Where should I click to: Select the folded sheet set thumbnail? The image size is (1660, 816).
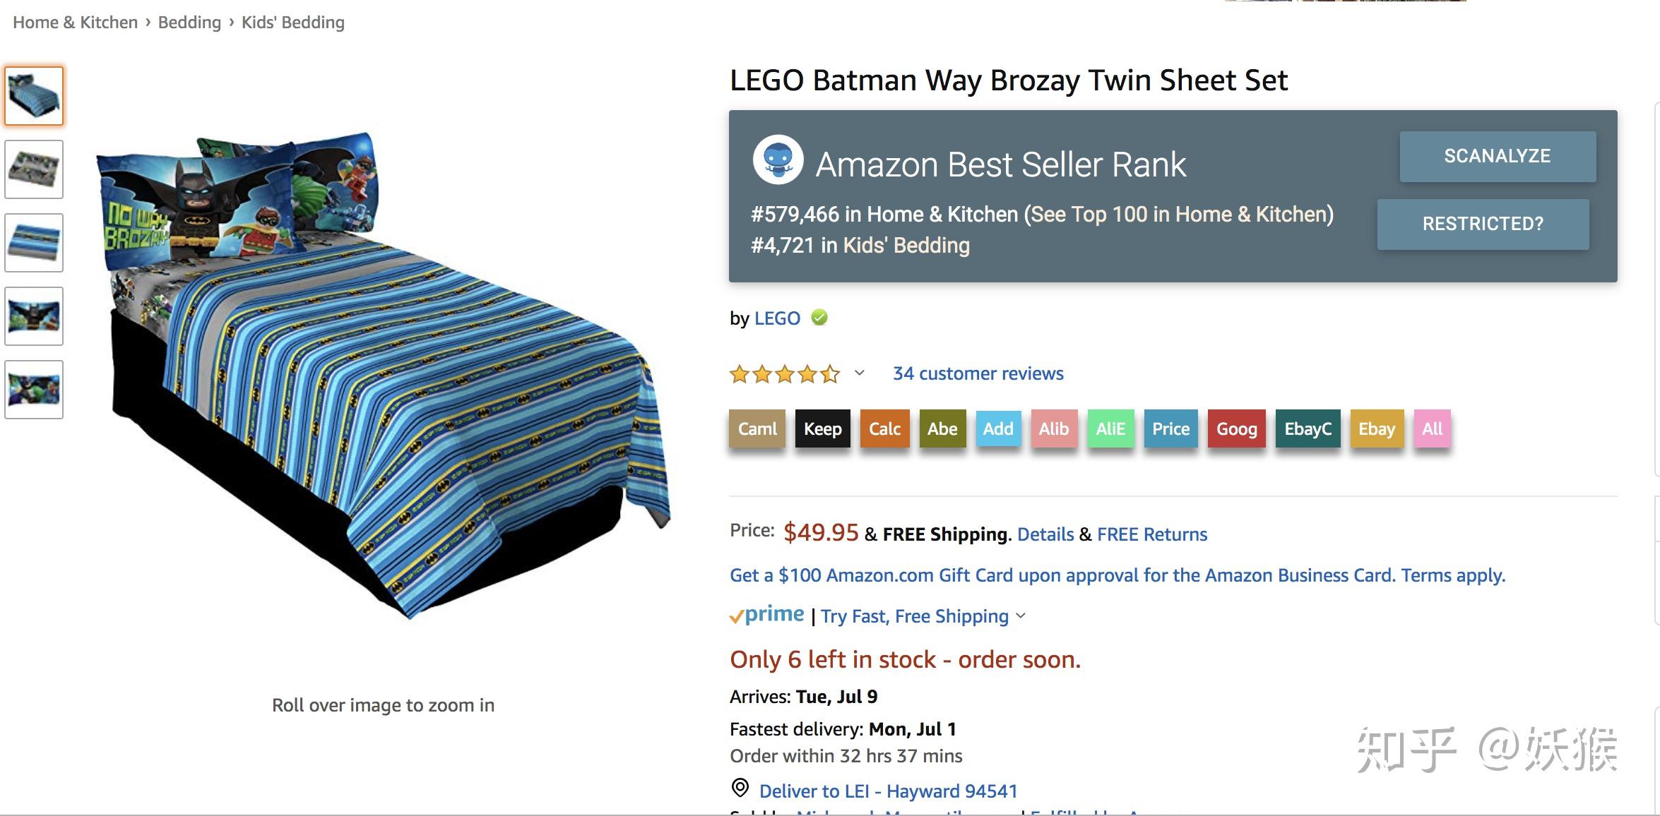tap(34, 243)
